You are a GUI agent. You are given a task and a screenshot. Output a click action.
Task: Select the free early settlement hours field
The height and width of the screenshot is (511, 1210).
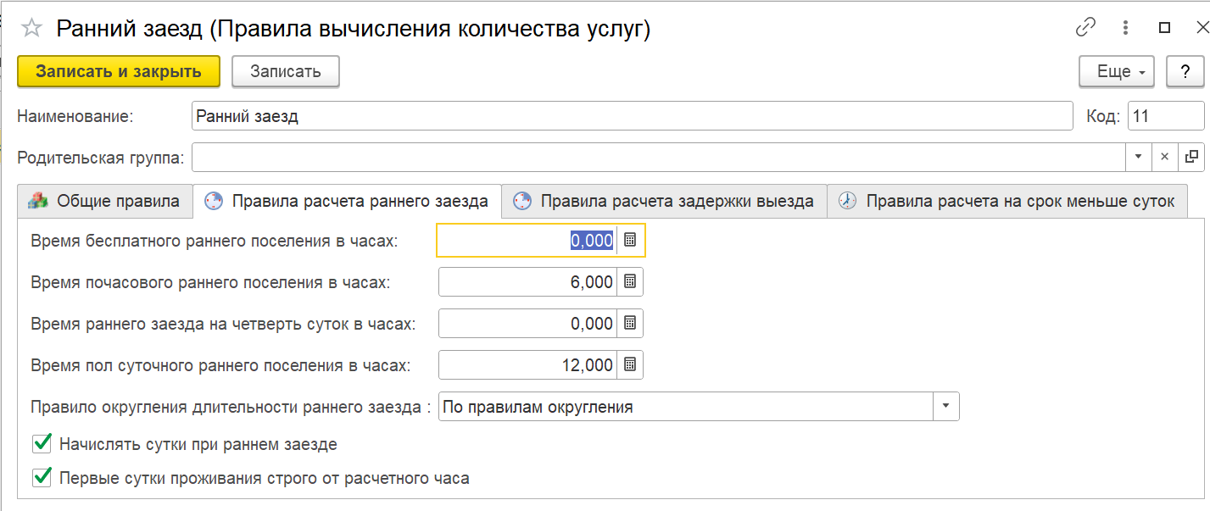pyautogui.click(x=528, y=241)
